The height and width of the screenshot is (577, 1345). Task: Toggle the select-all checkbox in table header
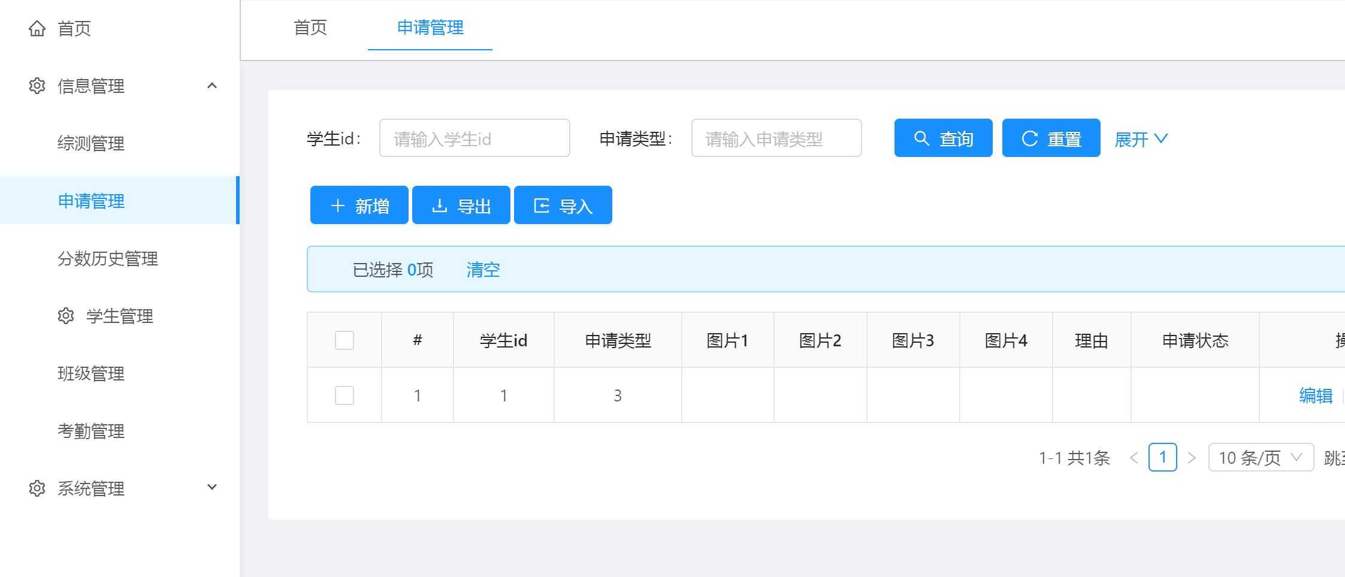point(344,340)
